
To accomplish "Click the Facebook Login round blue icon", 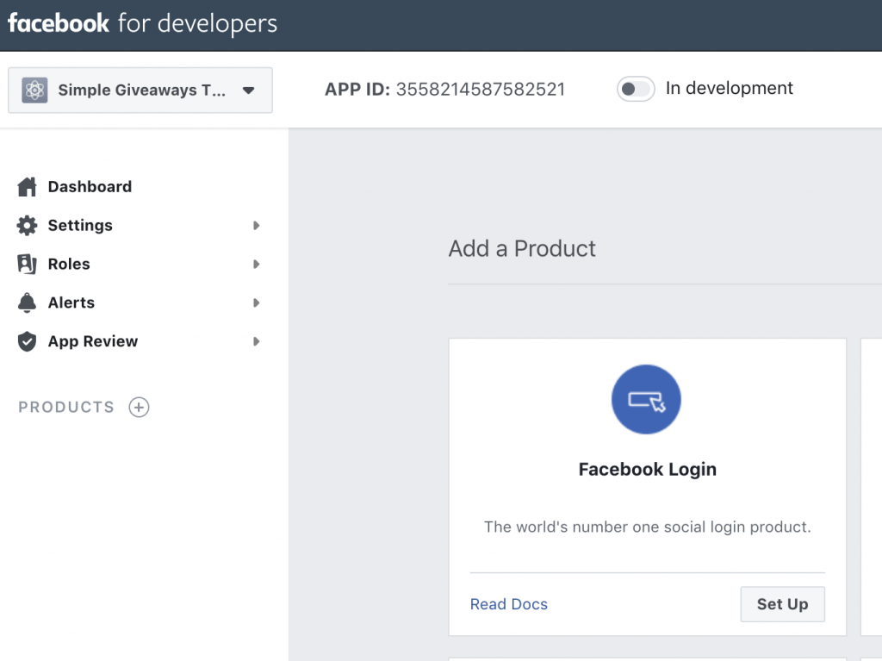I will click(x=646, y=400).
